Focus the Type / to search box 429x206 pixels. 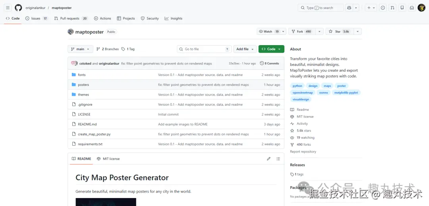coord(321,8)
